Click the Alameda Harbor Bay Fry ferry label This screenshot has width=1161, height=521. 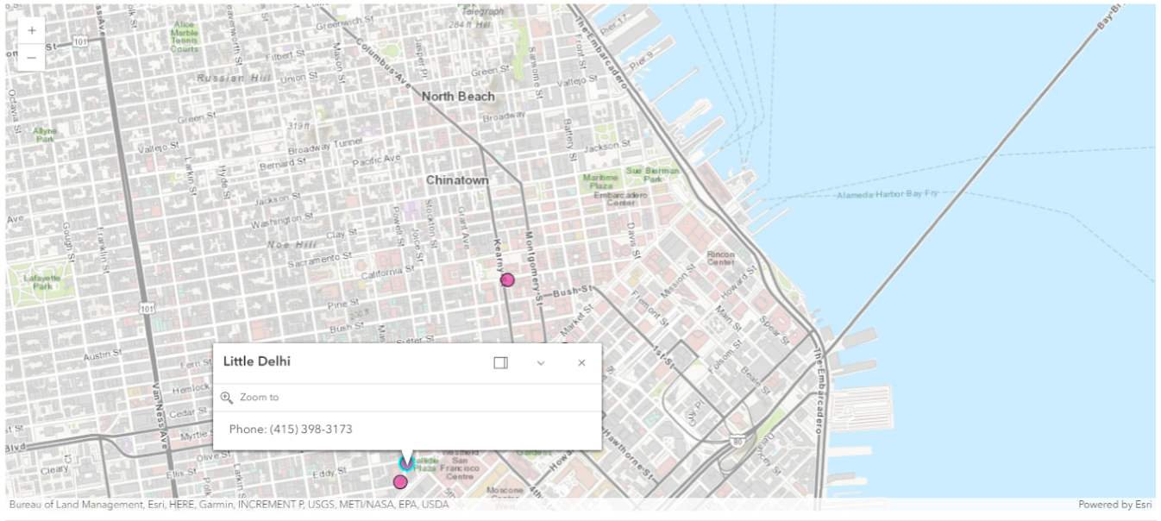pyautogui.click(x=888, y=195)
